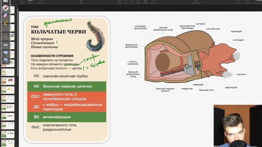The height and width of the screenshot is (147, 262).
Task: Click diagram label полость кишечника
Action: pyautogui.click(x=133, y=63)
